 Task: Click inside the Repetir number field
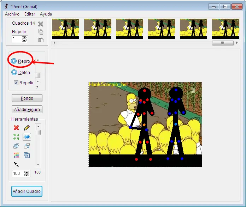coord(17,39)
